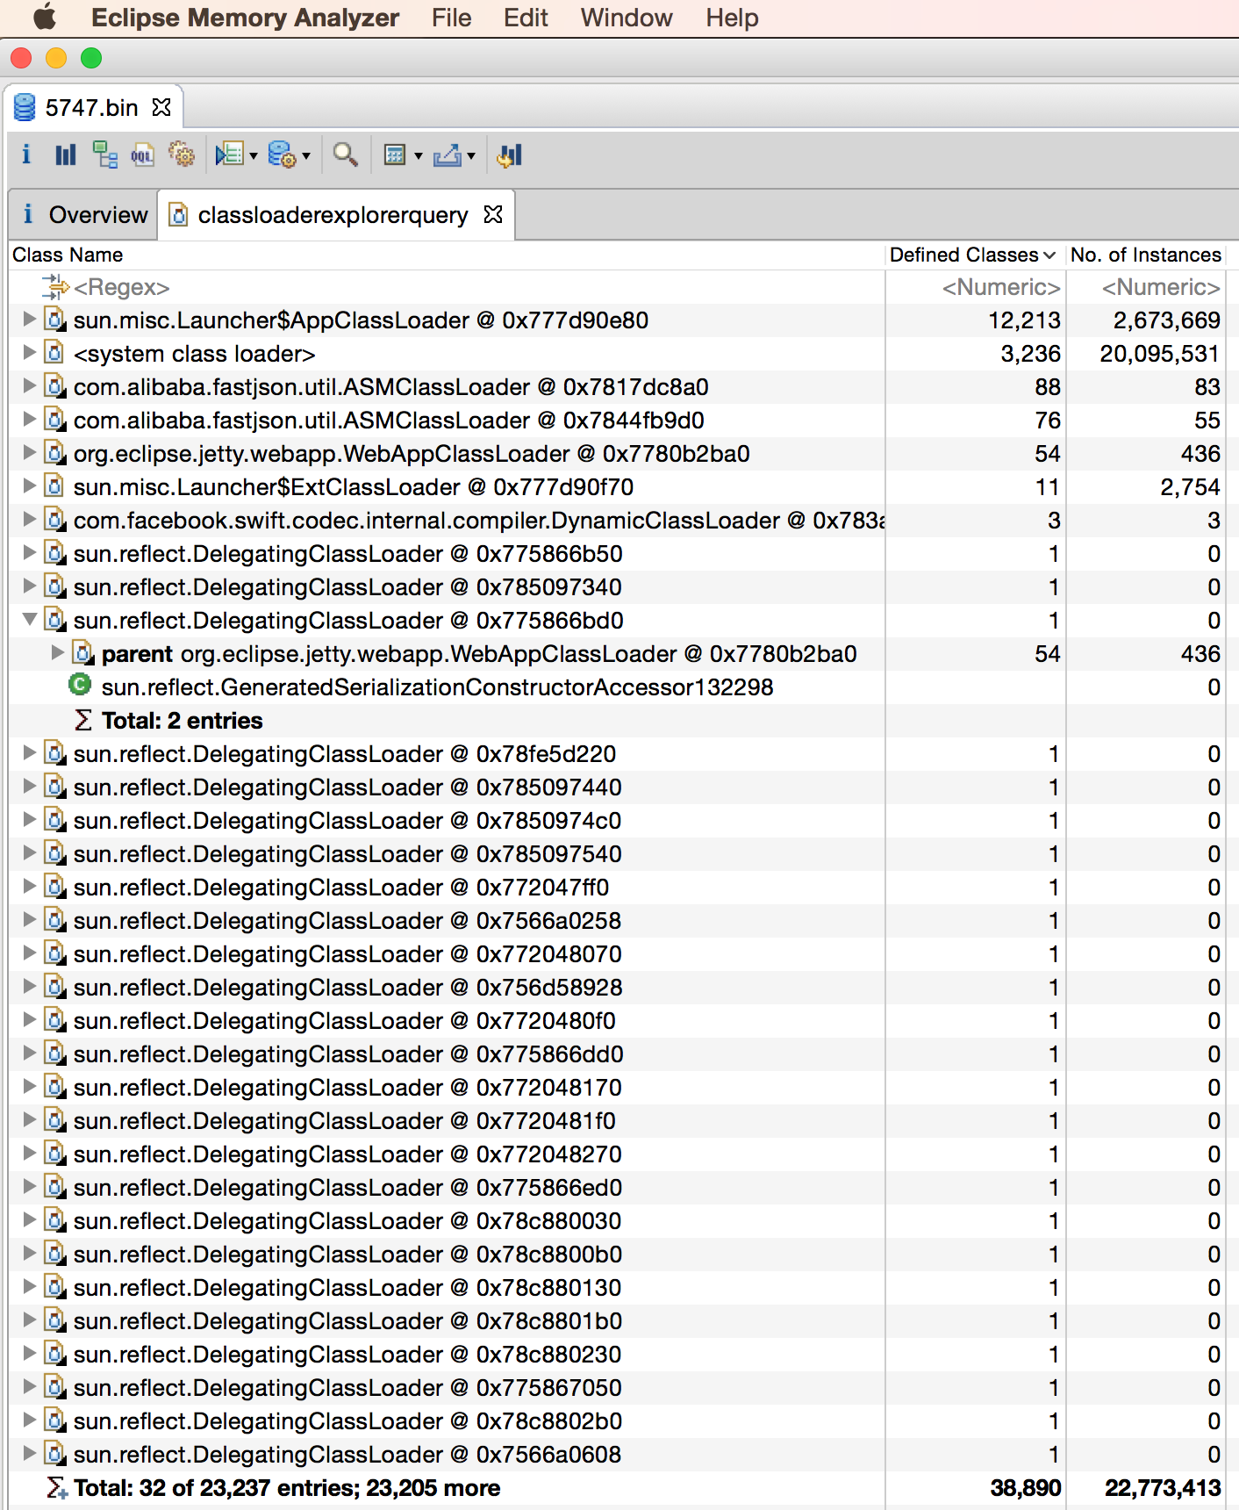Open the Help menu
This screenshot has height=1510, width=1239.
point(732,18)
